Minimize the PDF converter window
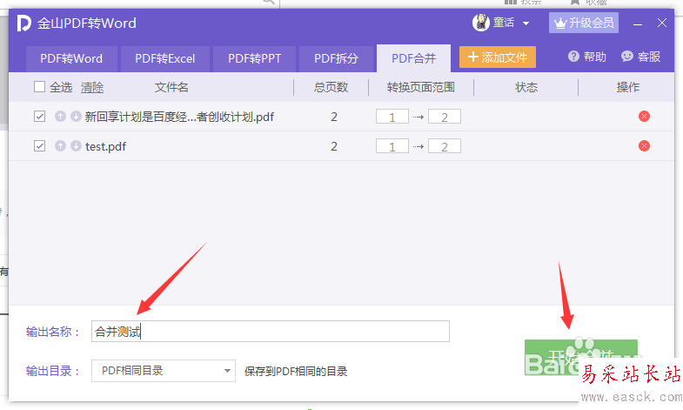 [638, 24]
